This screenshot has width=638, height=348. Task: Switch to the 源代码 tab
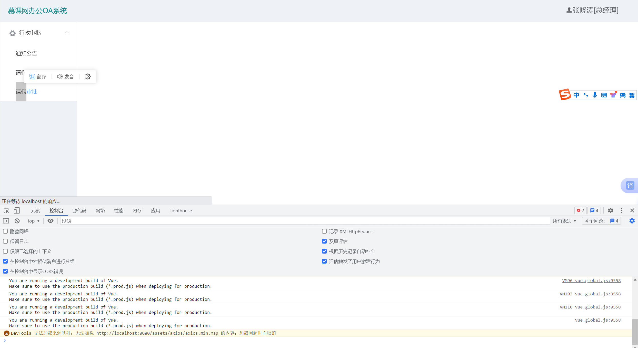[x=79, y=210]
